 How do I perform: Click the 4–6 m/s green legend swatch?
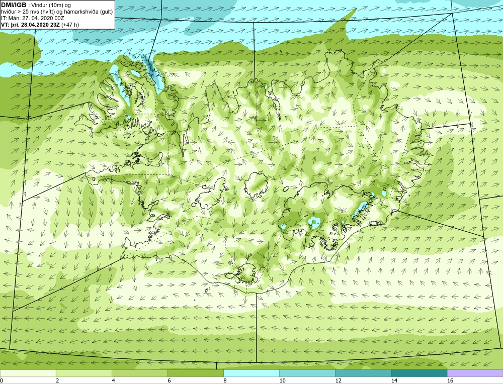pos(139,373)
